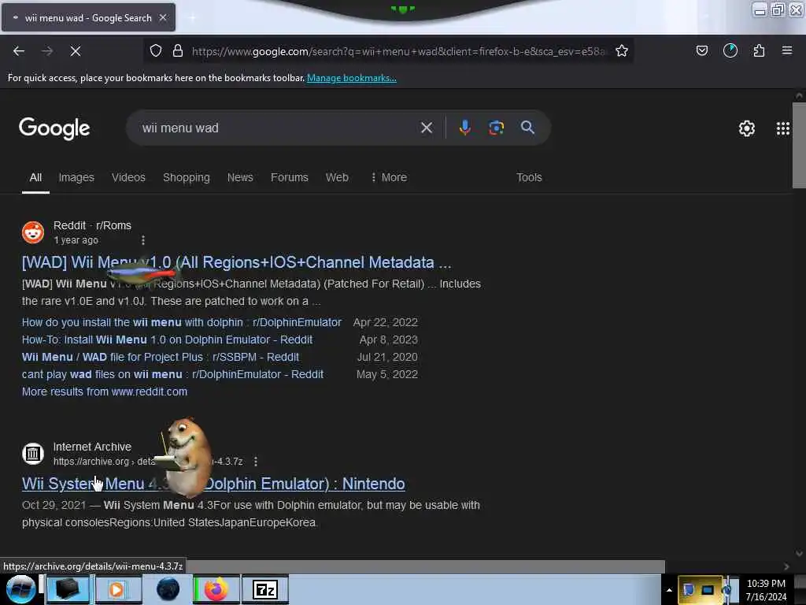The height and width of the screenshot is (605, 806).
Task: Open More results from www.reddit.com
Action: click(x=105, y=392)
